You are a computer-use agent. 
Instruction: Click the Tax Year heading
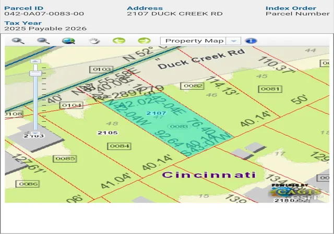click(x=23, y=23)
